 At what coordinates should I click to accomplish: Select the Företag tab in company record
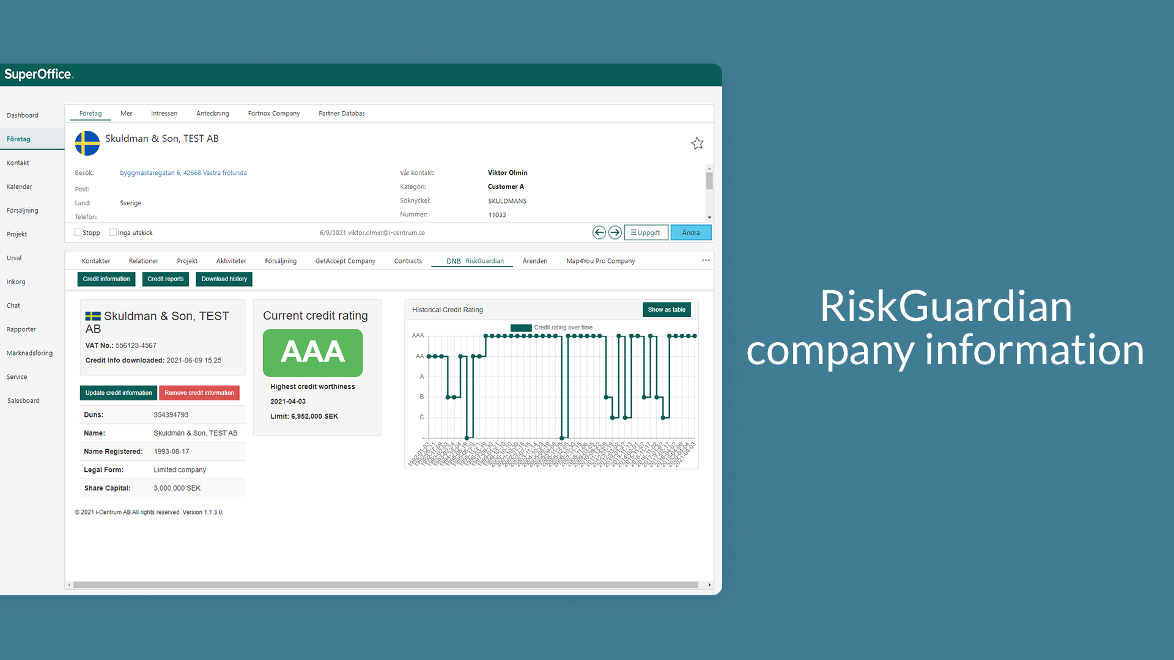pos(90,113)
